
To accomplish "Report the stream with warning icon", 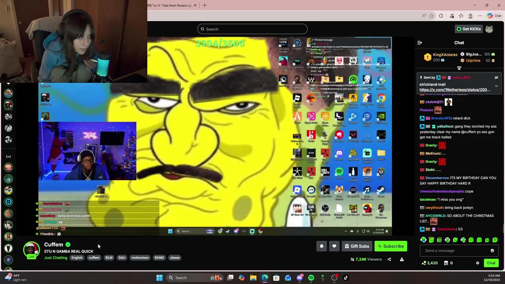I will tap(402, 259).
